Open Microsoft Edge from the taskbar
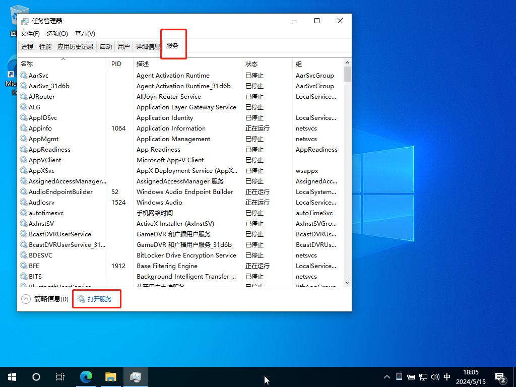Screen dimensions: 516x387 pyautogui.click(x=87, y=376)
